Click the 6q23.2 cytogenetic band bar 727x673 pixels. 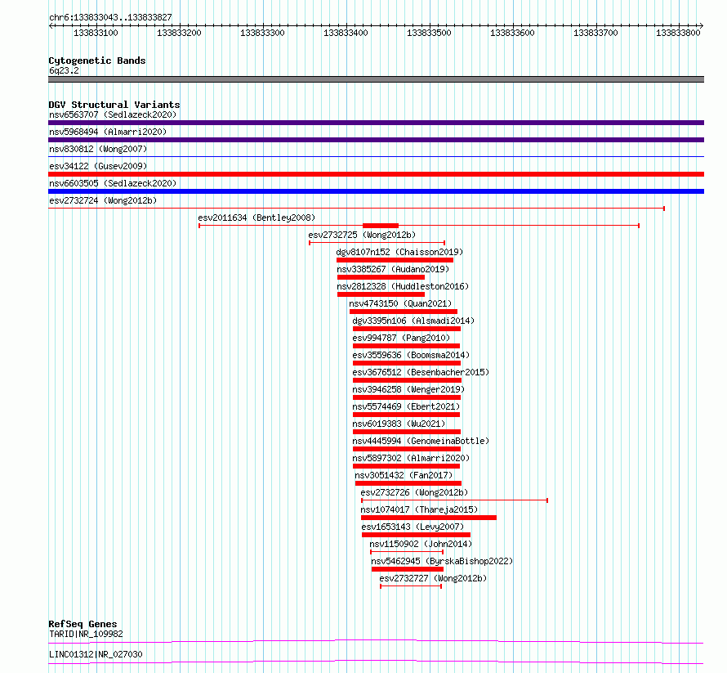[376, 79]
